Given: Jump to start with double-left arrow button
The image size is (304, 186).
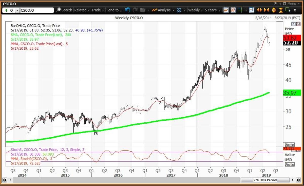Looking at the screenshot, I should (4, 180).
